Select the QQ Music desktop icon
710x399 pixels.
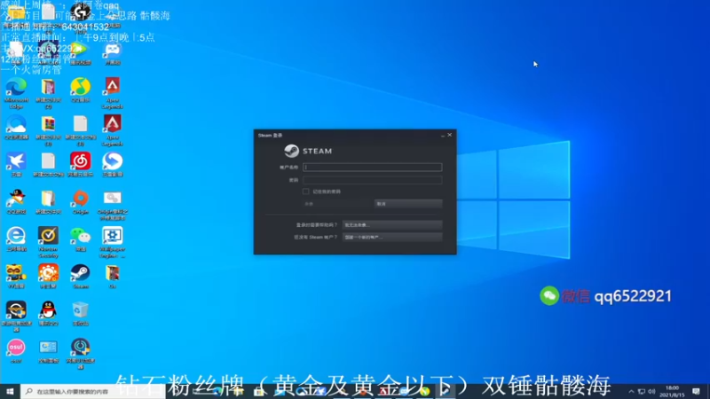pyautogui.click(x=80, y=90)
